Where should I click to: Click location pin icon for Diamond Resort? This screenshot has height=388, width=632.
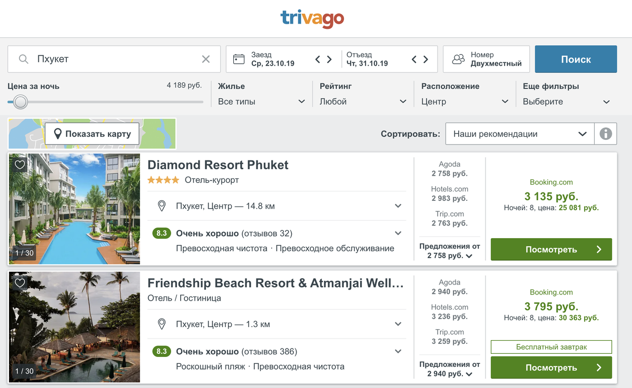162,206
